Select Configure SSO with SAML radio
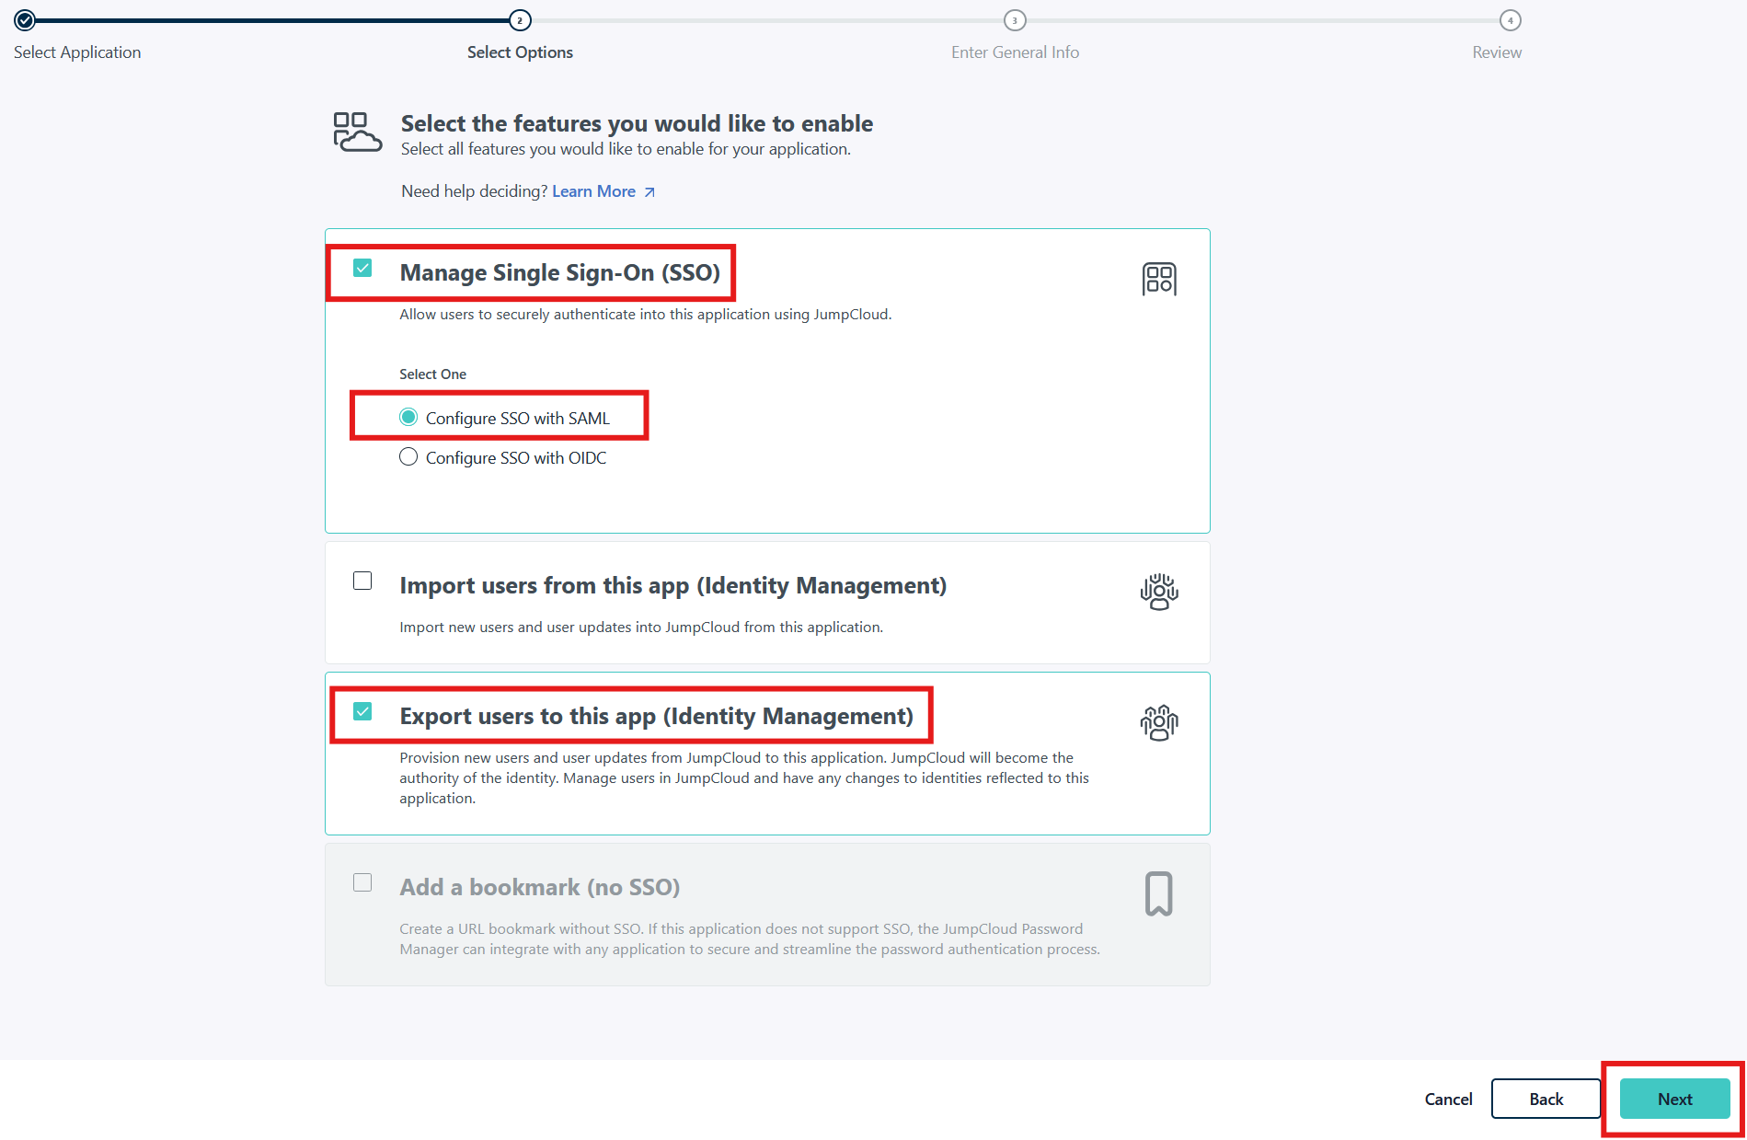 coord(408,418)
